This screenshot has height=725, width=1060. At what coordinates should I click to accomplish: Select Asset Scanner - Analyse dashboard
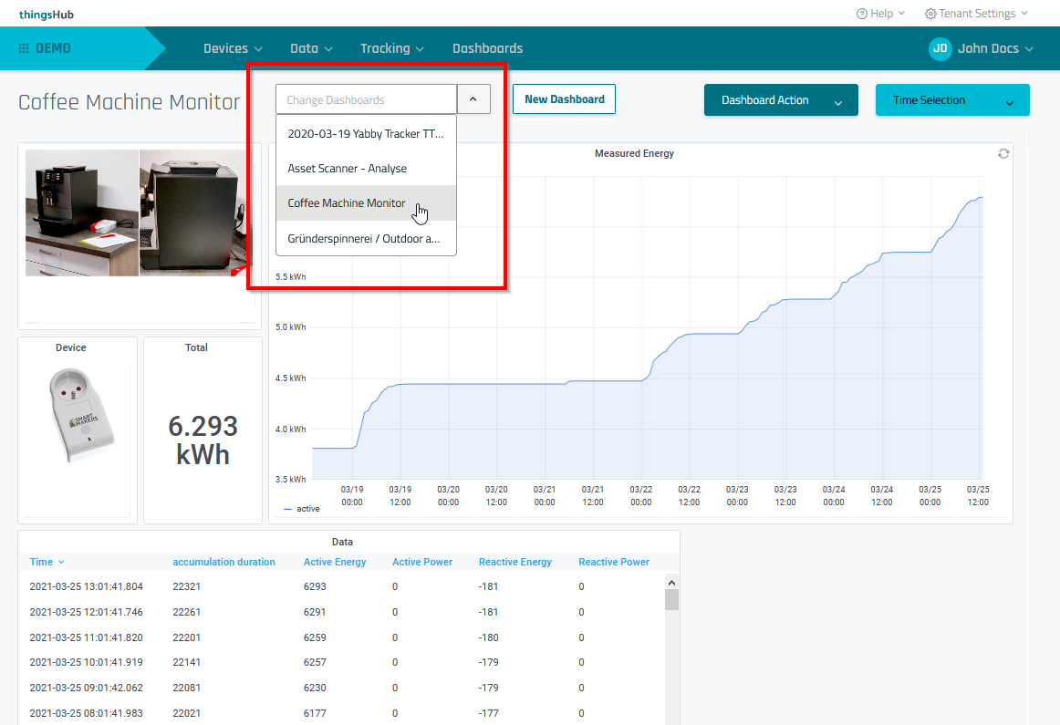(348, 169)
